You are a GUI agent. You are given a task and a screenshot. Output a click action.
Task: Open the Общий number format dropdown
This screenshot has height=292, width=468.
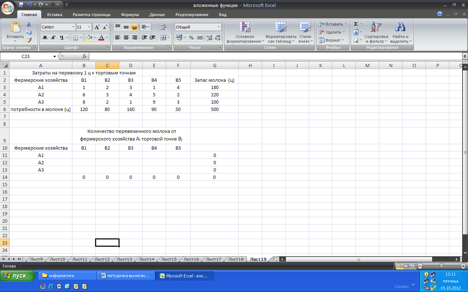219,27
